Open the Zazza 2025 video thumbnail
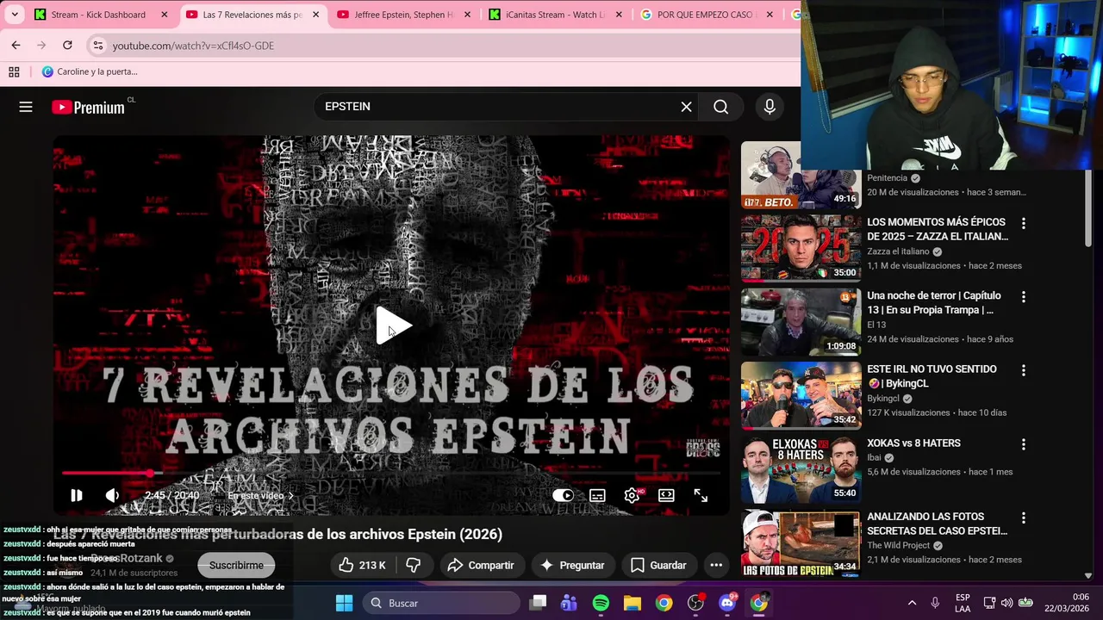This screenshot has width=1103, height=620. click(x=801, y=249)
